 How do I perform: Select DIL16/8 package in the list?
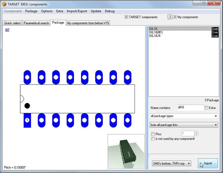tap(184, 36)
